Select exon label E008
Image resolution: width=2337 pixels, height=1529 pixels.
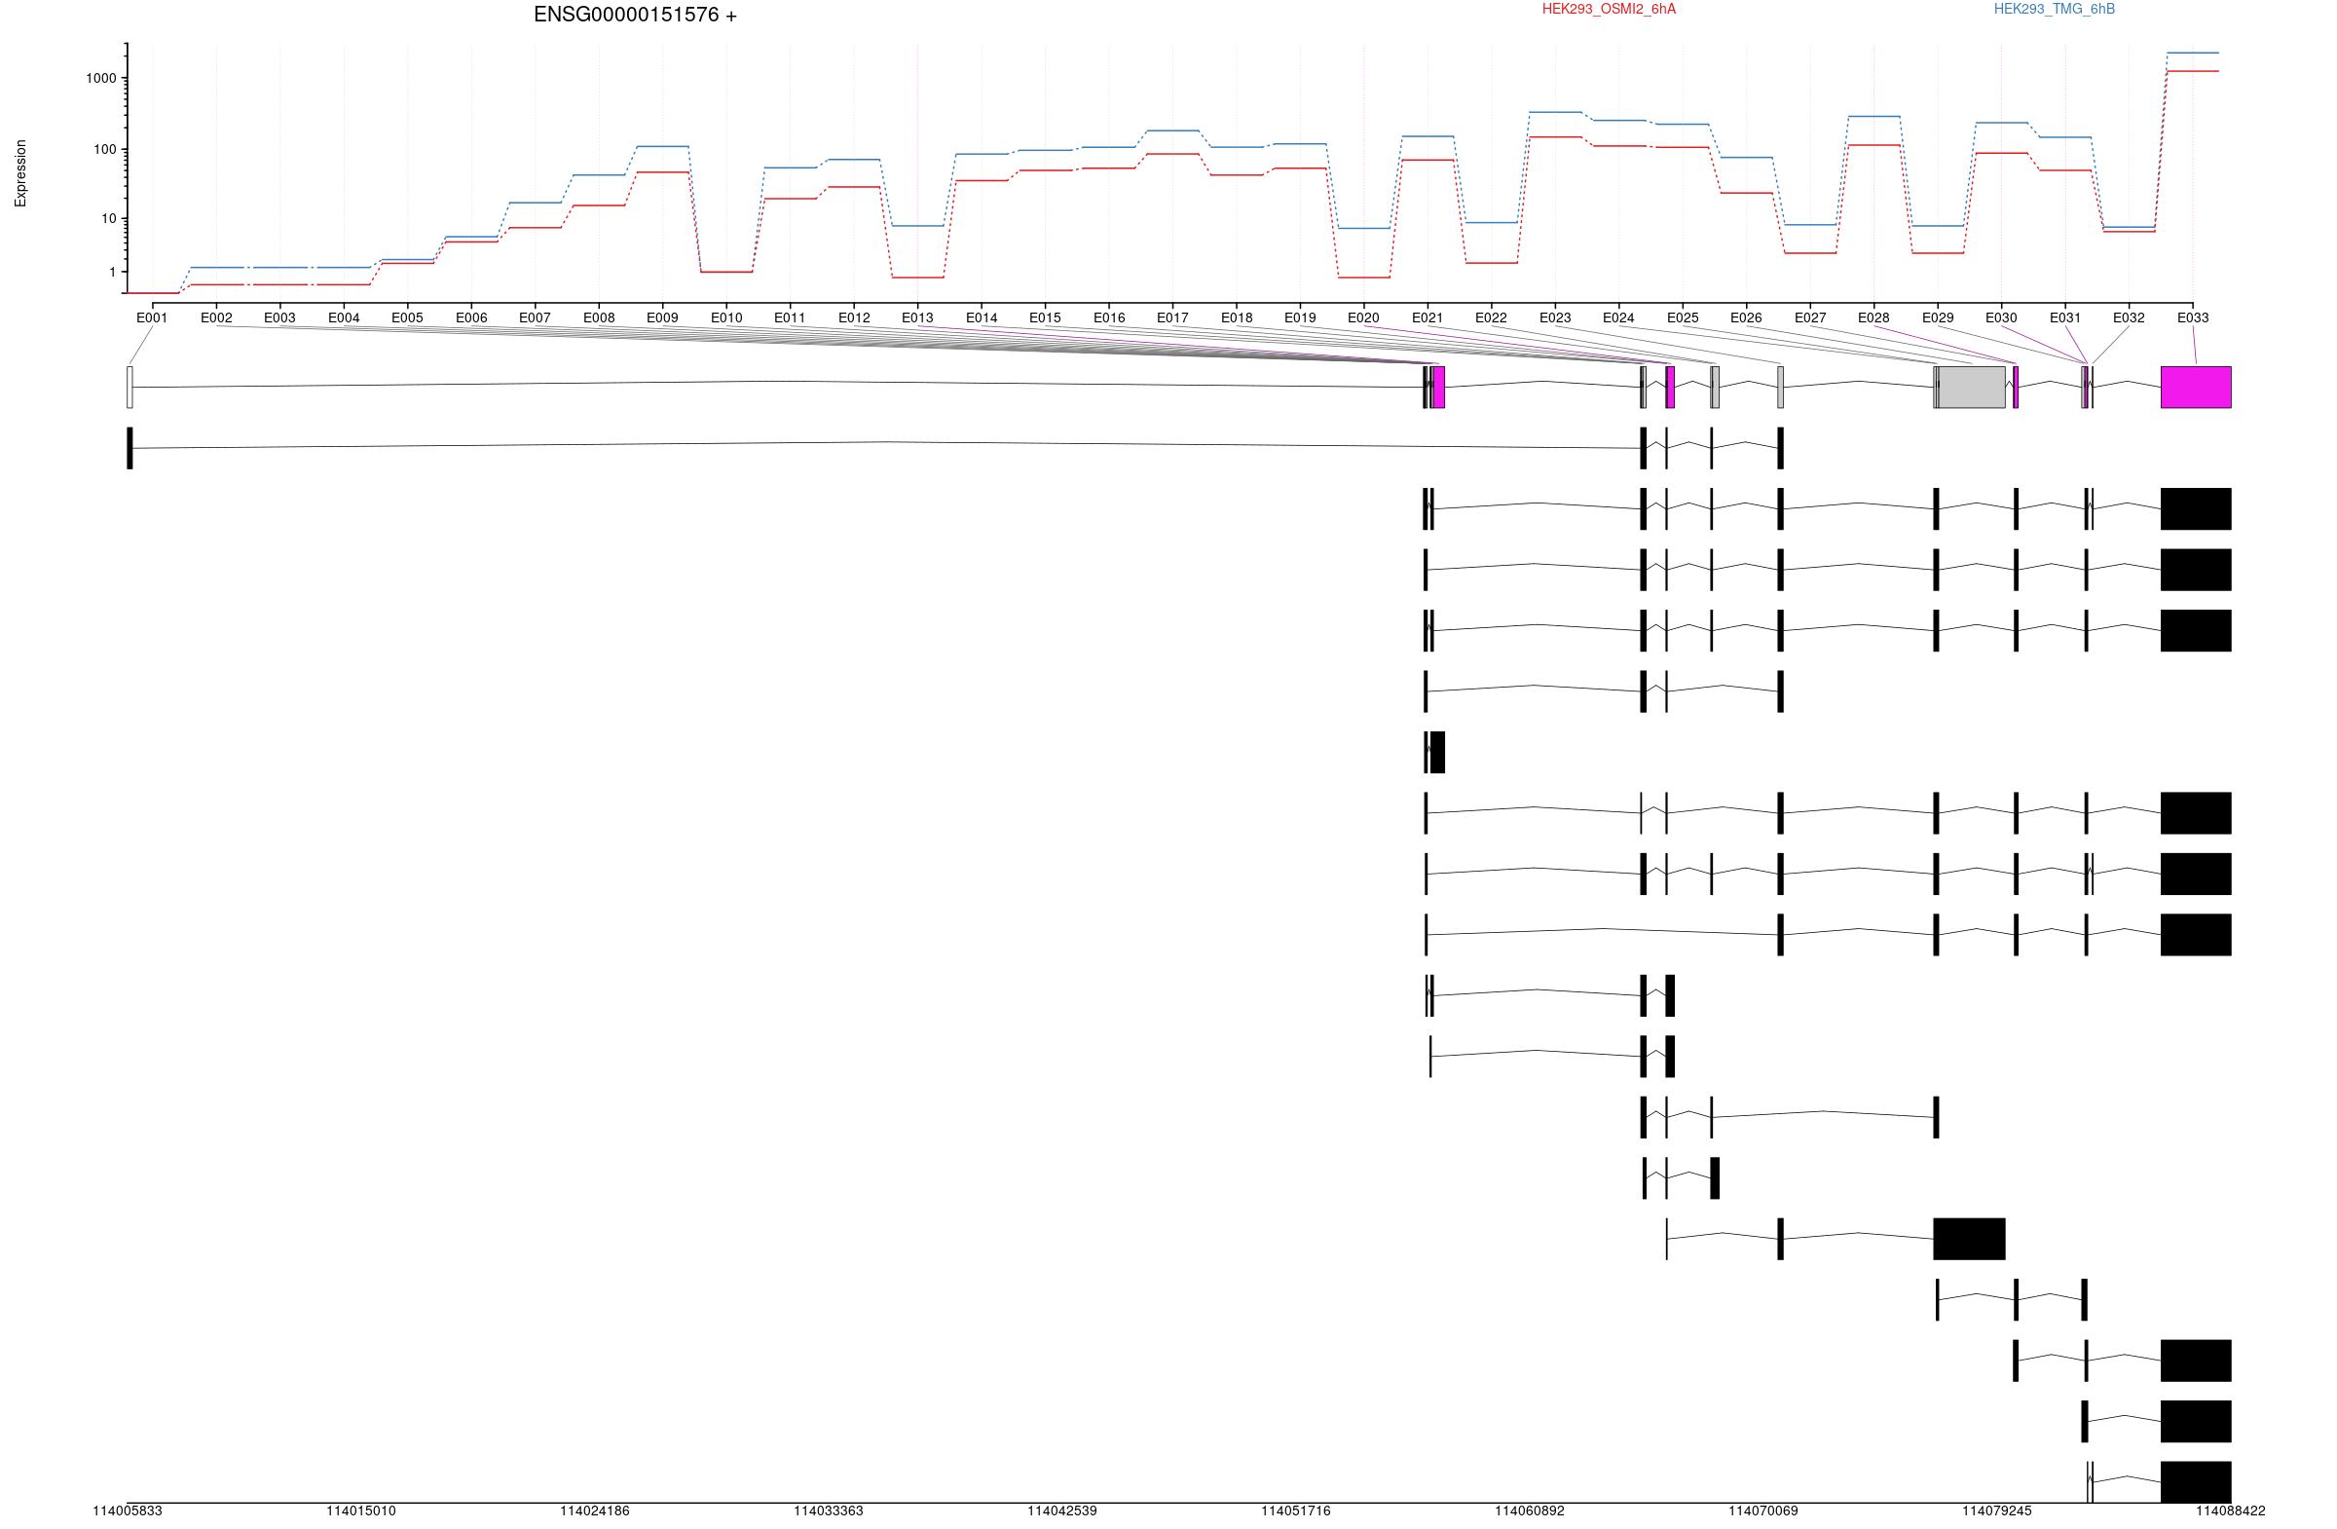[599, 317]
